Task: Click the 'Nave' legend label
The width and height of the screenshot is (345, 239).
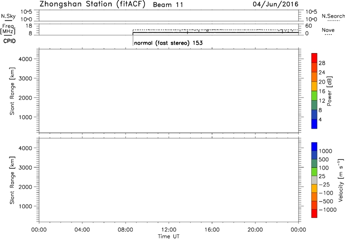Action: click(x=328, y=30)
